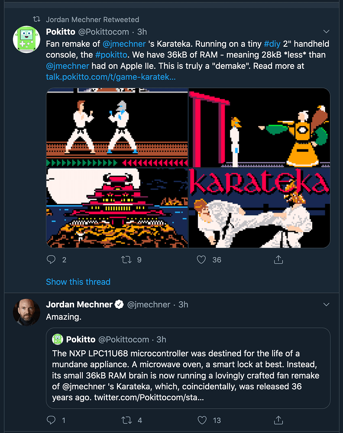The image size is (343, 433).
Task: Like the Pokitto fan remake tweet
Action: 201,260
